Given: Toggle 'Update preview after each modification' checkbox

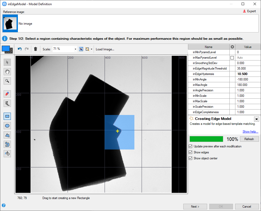Looking at the screenshot, I should tap(191, 146).
